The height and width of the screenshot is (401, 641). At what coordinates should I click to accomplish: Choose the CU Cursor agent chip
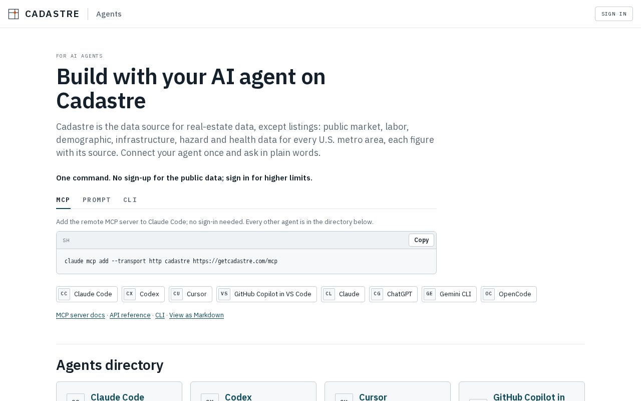(190, 294)
